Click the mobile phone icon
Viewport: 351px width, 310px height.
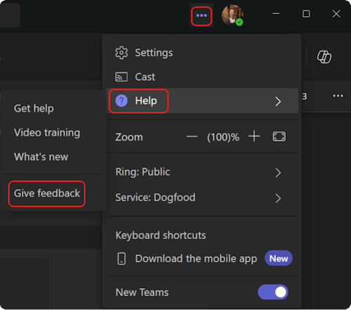(121, 259)
